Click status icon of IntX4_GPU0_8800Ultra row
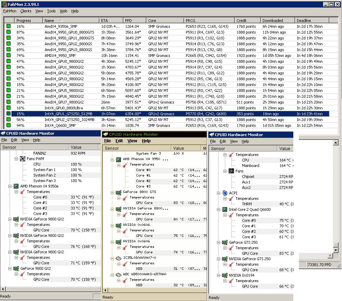This screenshot has width=342, height=301. 8,108
